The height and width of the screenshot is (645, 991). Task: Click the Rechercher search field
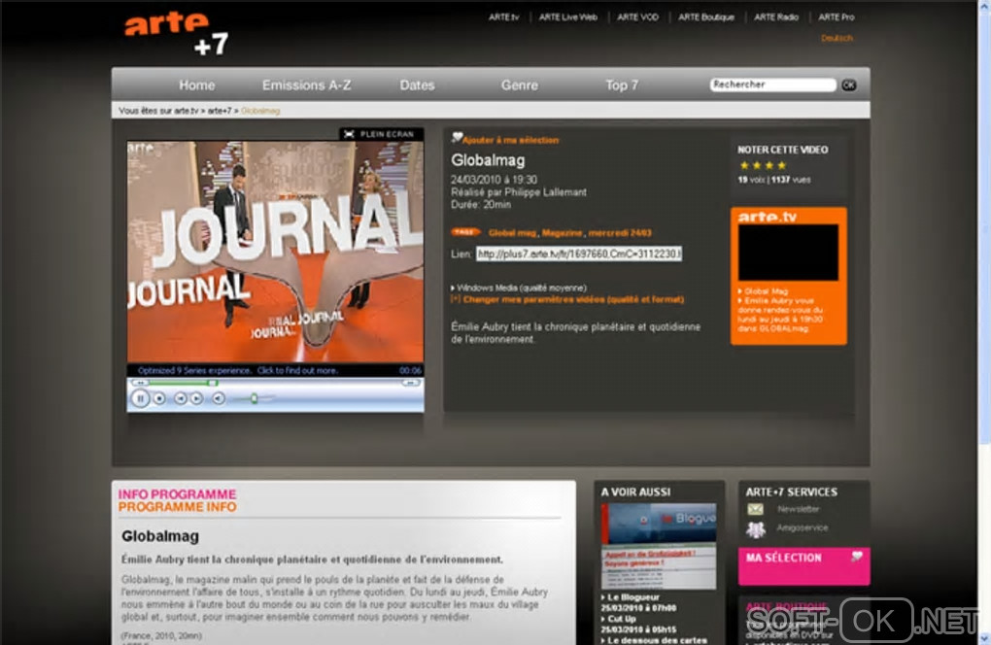click(773, 85)
